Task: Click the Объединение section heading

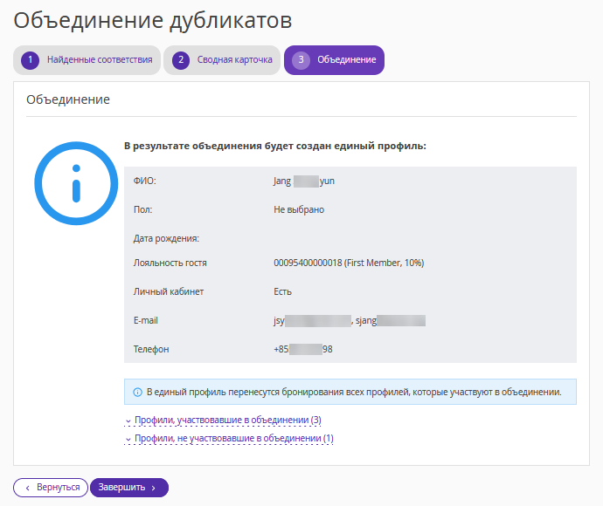Action: (x=68, y=99)
